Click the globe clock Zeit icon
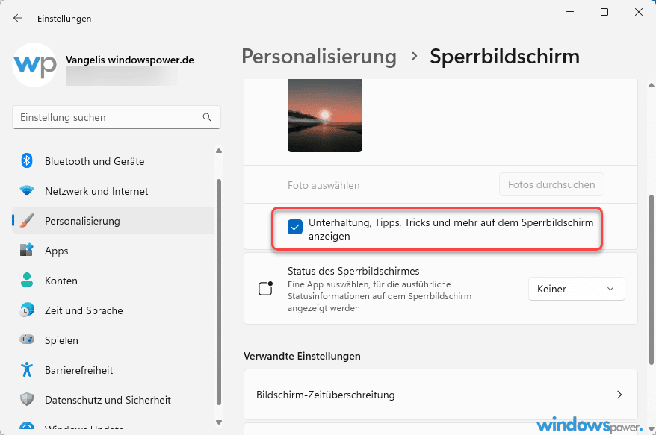 27,310
